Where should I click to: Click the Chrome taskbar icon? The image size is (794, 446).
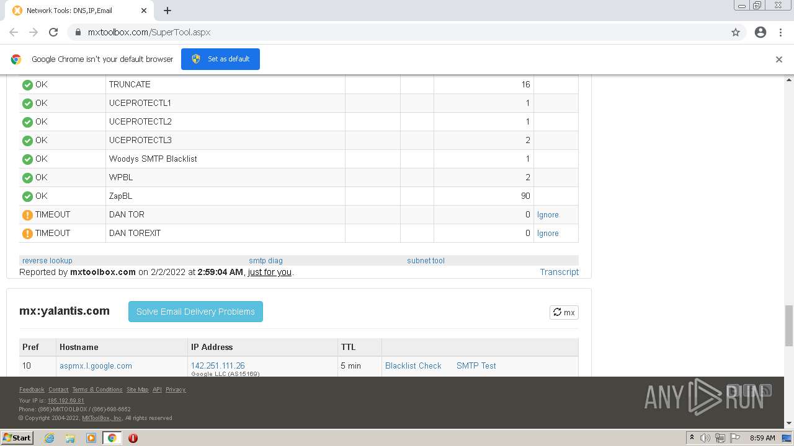point(112,438)
